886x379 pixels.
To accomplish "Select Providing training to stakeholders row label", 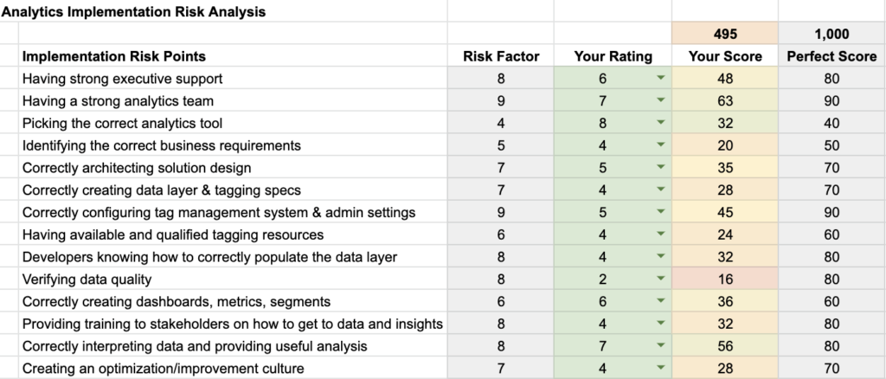I will pyautogui.click(x=233, y=324).
